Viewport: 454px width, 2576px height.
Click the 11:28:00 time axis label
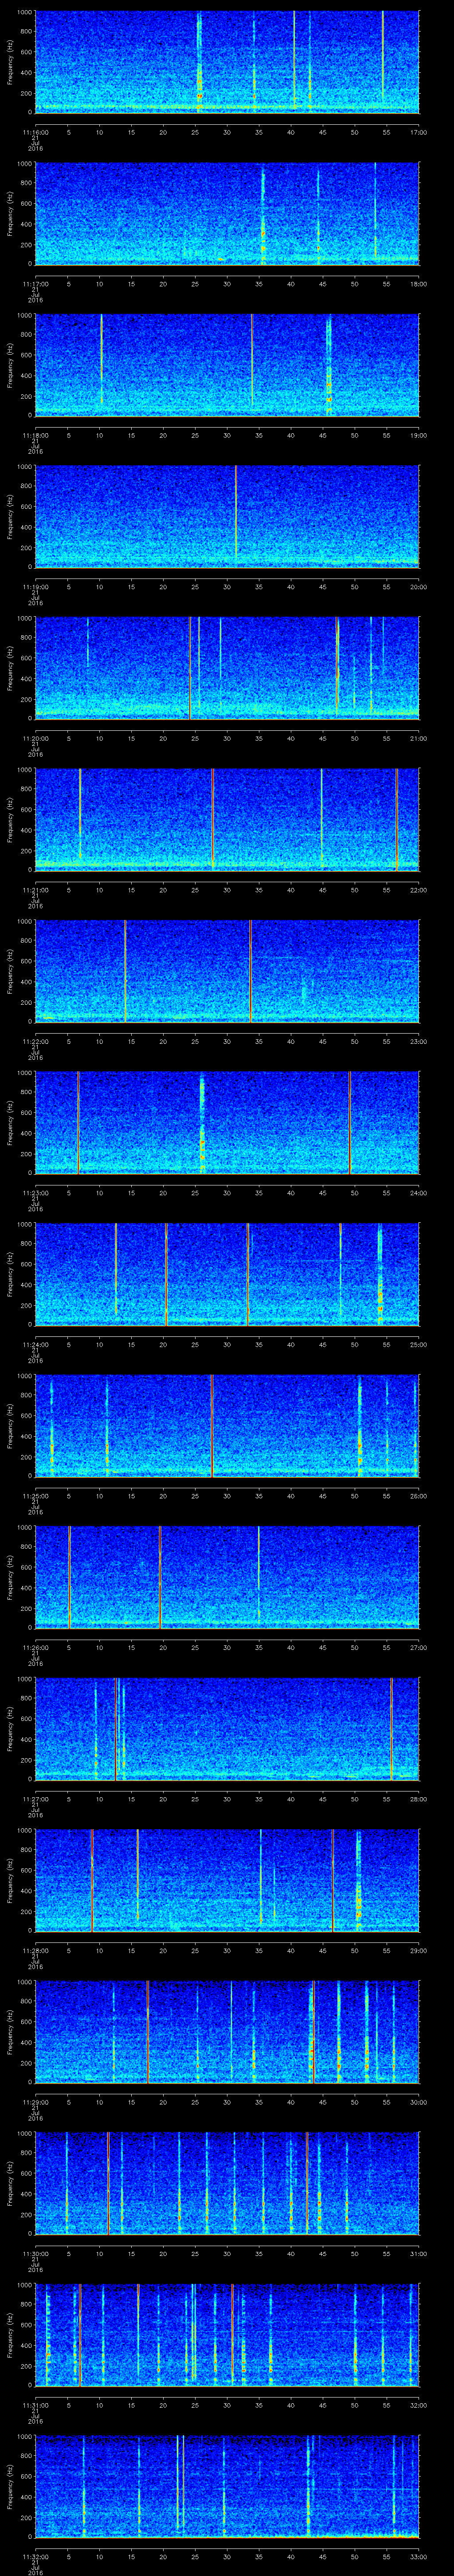(35, 1950)
